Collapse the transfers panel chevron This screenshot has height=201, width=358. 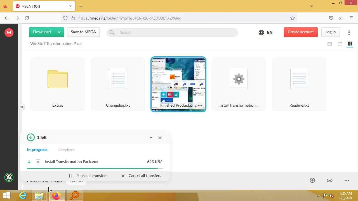[151, 138]
